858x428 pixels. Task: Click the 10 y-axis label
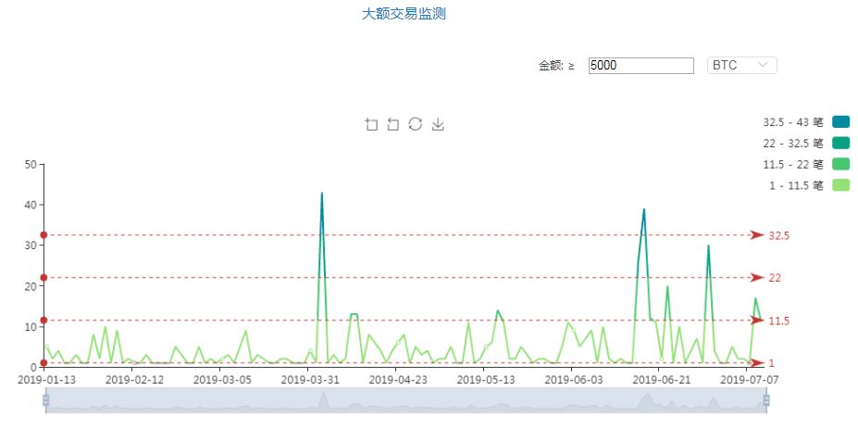click(31, 327)
